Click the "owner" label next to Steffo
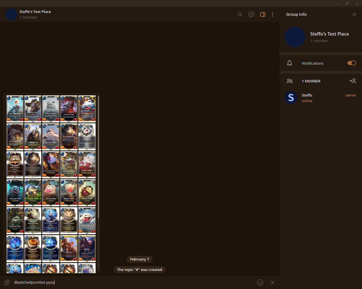 (x=351, y=95)
